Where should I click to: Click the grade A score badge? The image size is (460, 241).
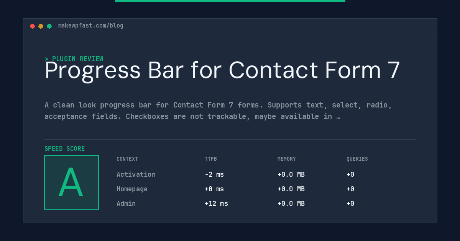click(x=71, y=182)
